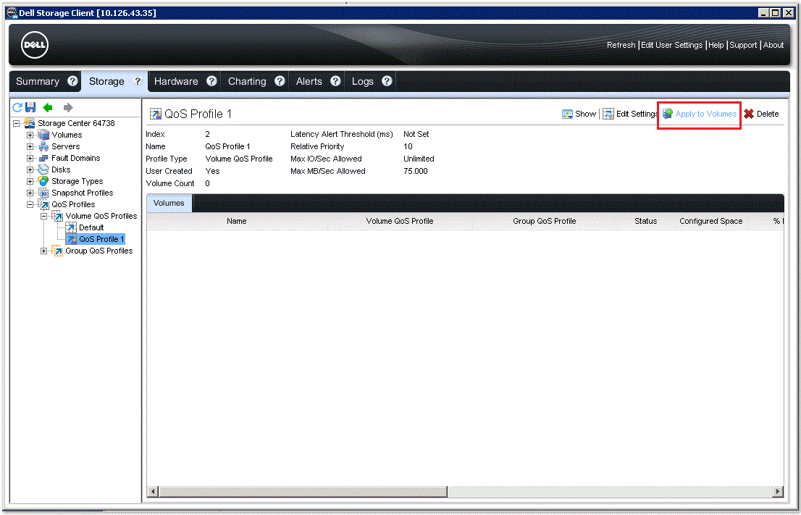The image size is (801, 515).
Task: Click the gray forward arrow icon
Action: coord(68,107)
